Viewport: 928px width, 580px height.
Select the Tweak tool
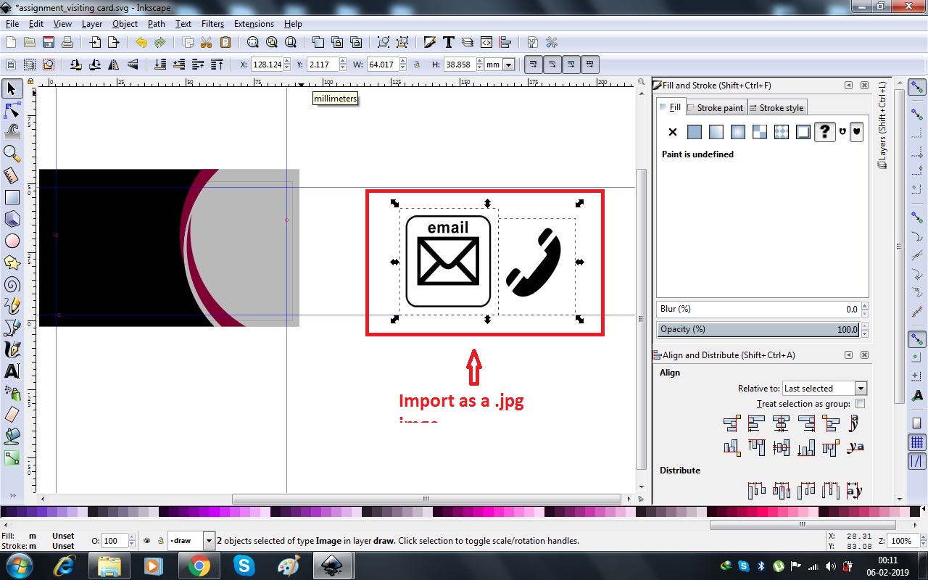coord(12,131)
